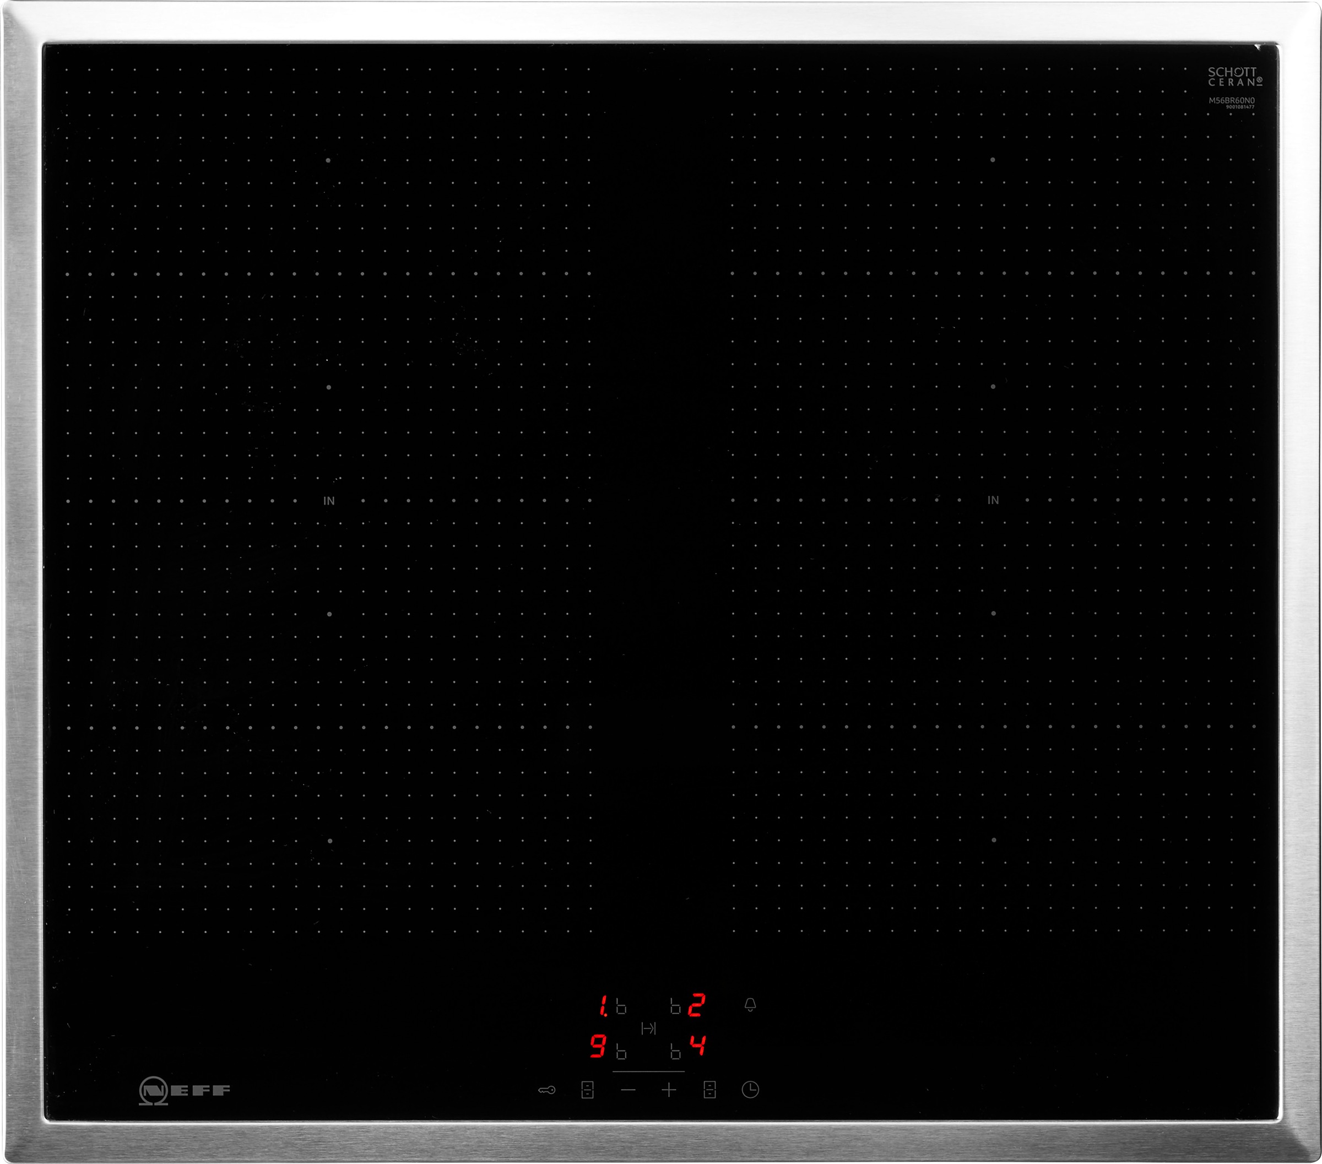Tap the right flex zone icon
The image size is (1322, 1164).
(709, 1090)
